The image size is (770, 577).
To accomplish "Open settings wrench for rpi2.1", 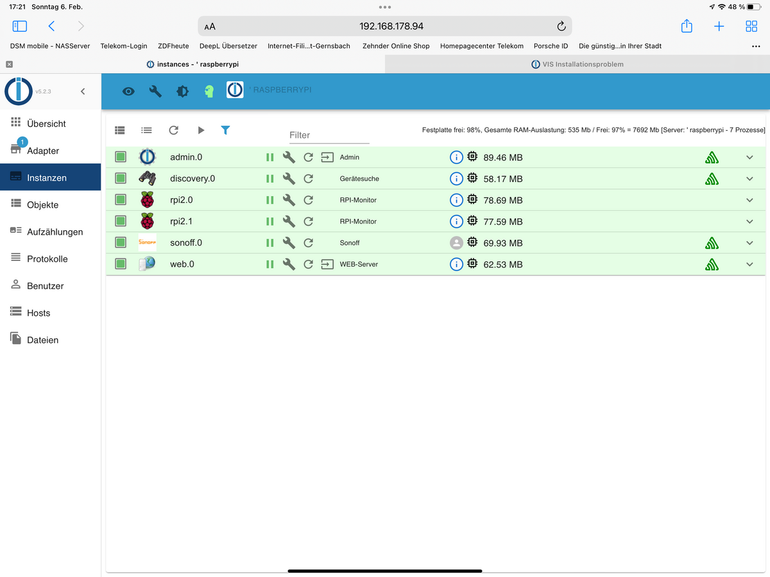I will coord(289,221).
